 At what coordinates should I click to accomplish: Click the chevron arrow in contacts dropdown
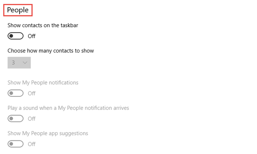tap(25, 63)
